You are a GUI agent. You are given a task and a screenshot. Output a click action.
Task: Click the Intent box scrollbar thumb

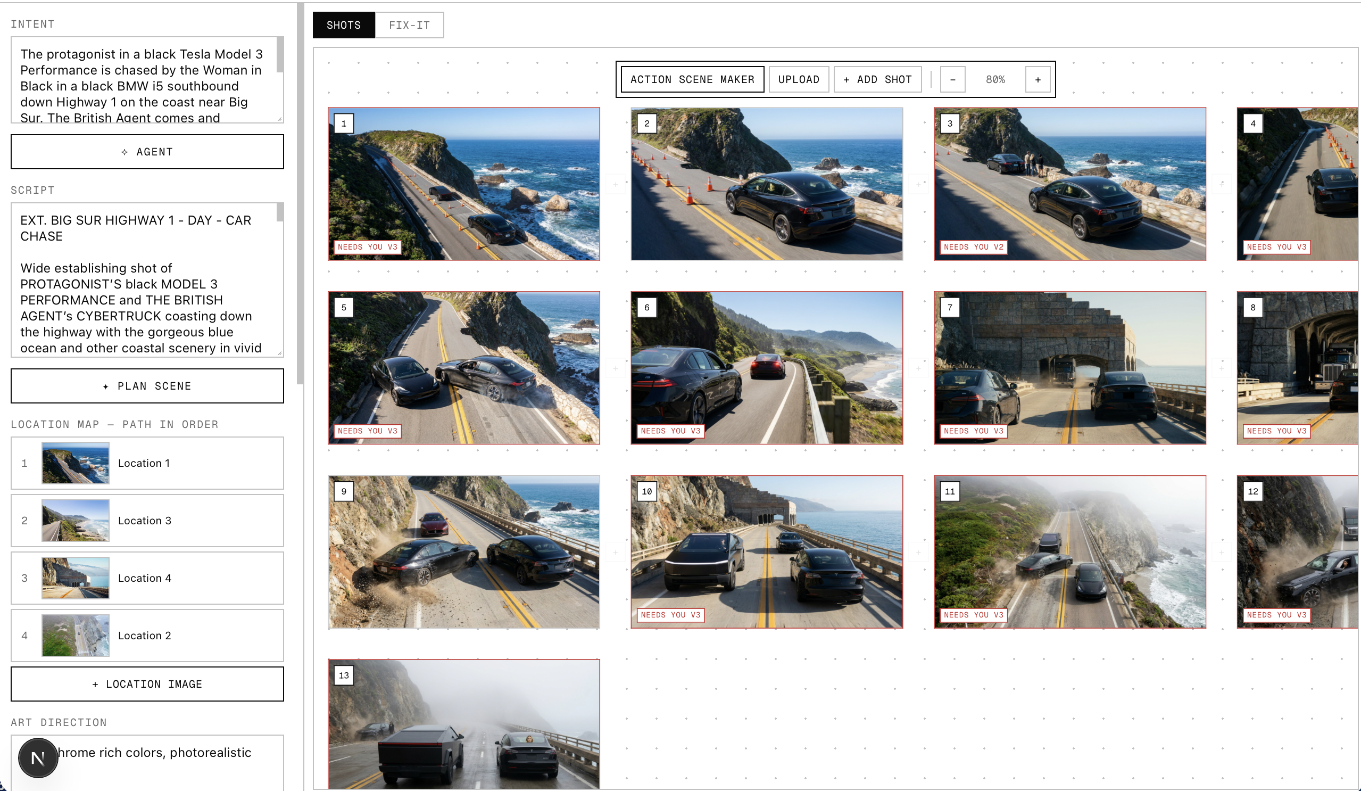280,55
